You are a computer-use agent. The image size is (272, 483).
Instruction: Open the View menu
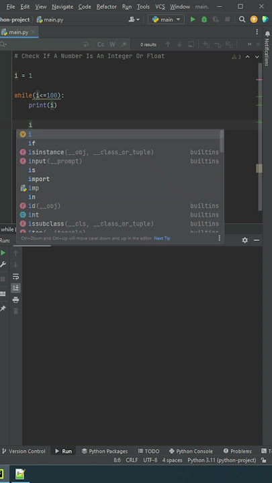41,7
